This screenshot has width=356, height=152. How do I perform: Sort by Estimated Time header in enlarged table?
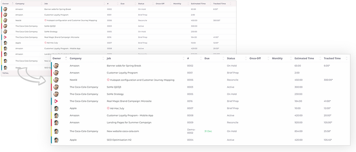click(304, 58)
